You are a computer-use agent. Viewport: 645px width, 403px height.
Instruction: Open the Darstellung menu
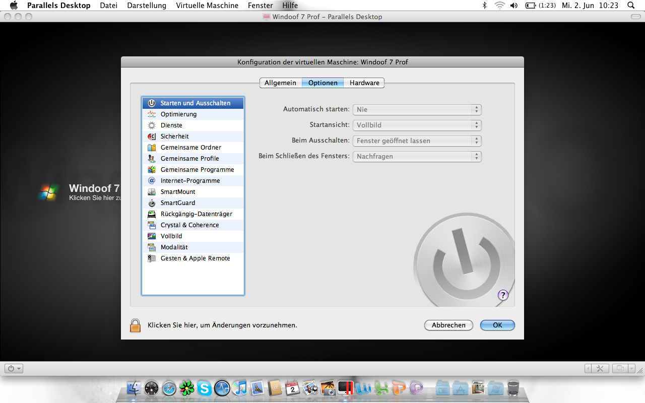click(x=147, y=6)
